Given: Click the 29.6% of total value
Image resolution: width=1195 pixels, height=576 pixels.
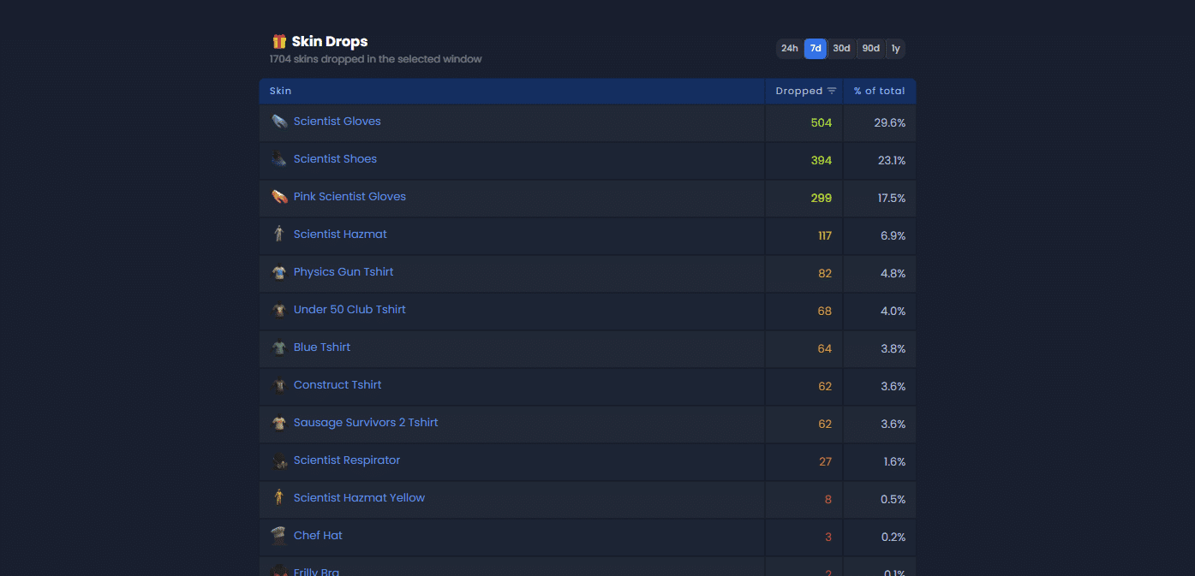Looking at the screenshot, I should 890,123.
